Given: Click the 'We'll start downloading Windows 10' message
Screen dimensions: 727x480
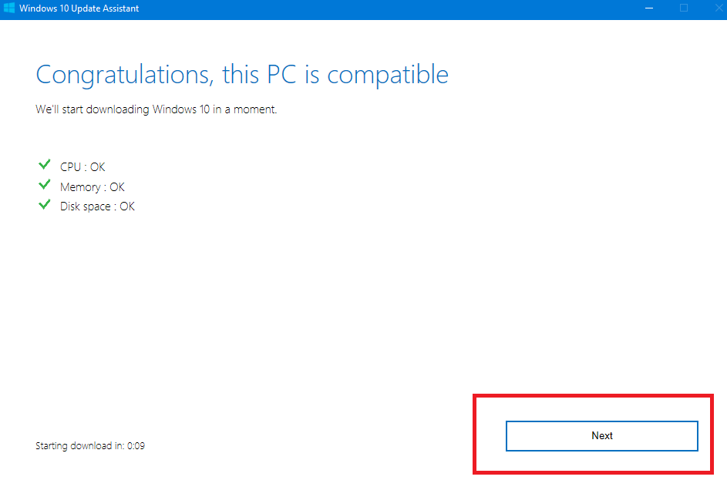Looking at the screenshot, I should tap(157, 109).
